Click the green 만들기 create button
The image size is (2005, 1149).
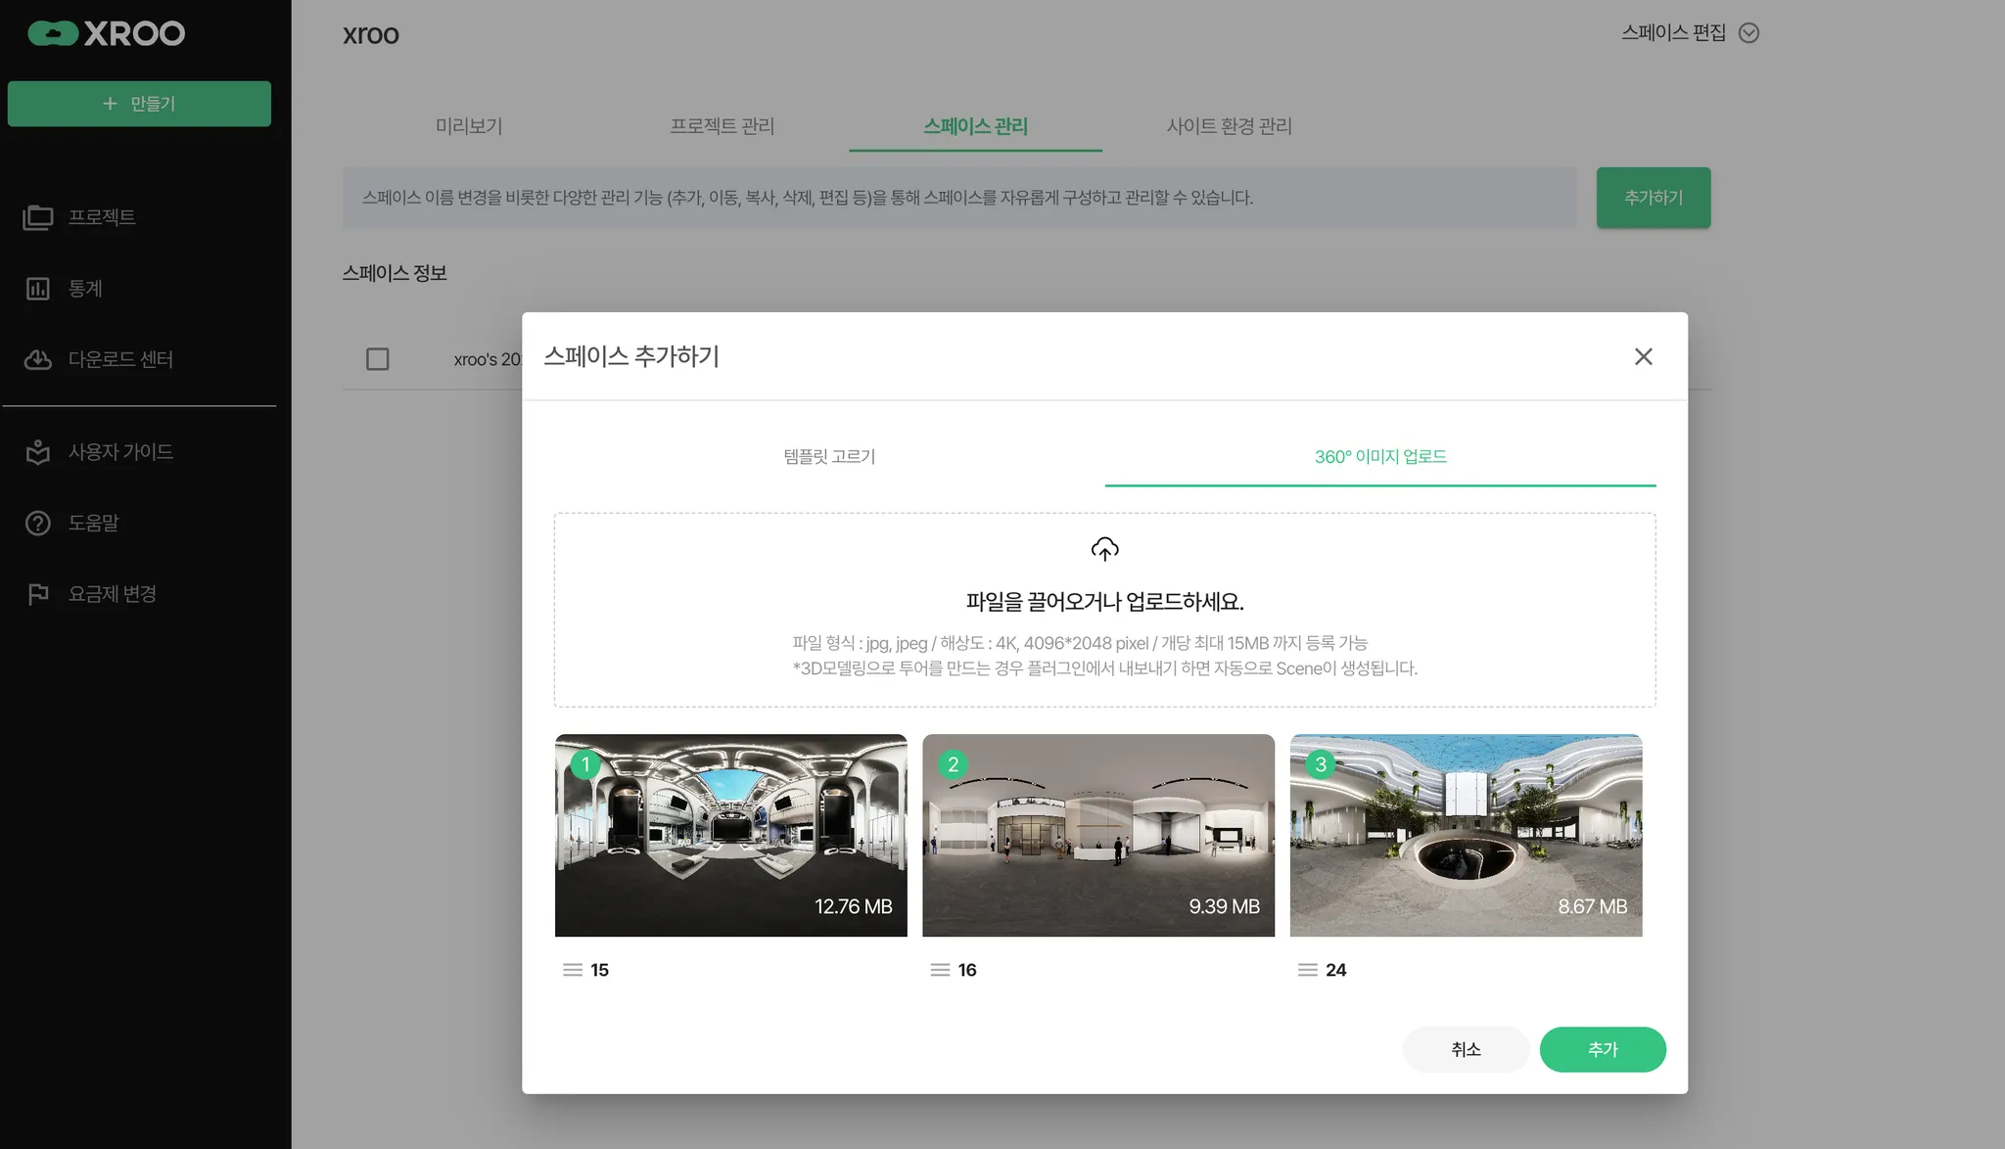[139, 104]
